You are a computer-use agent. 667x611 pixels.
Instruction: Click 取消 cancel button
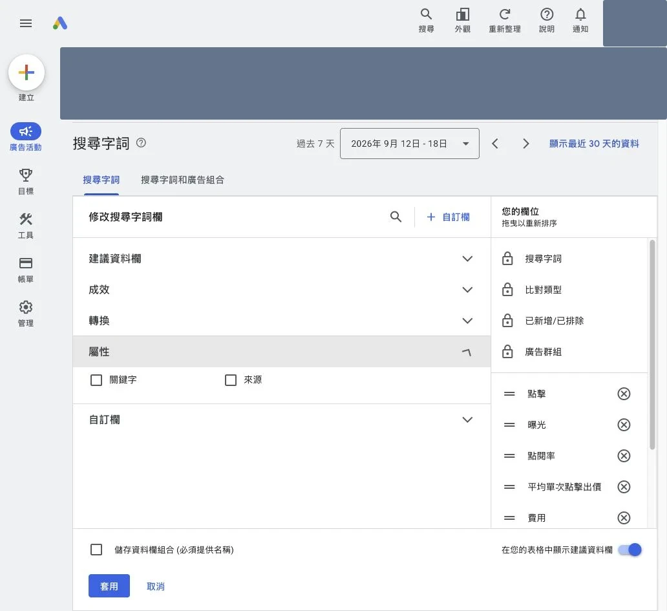(156, 586)
